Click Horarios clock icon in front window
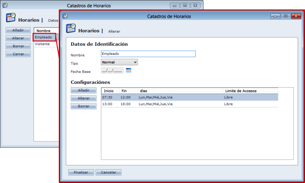 pyautogui.click(x=71, y=28)
